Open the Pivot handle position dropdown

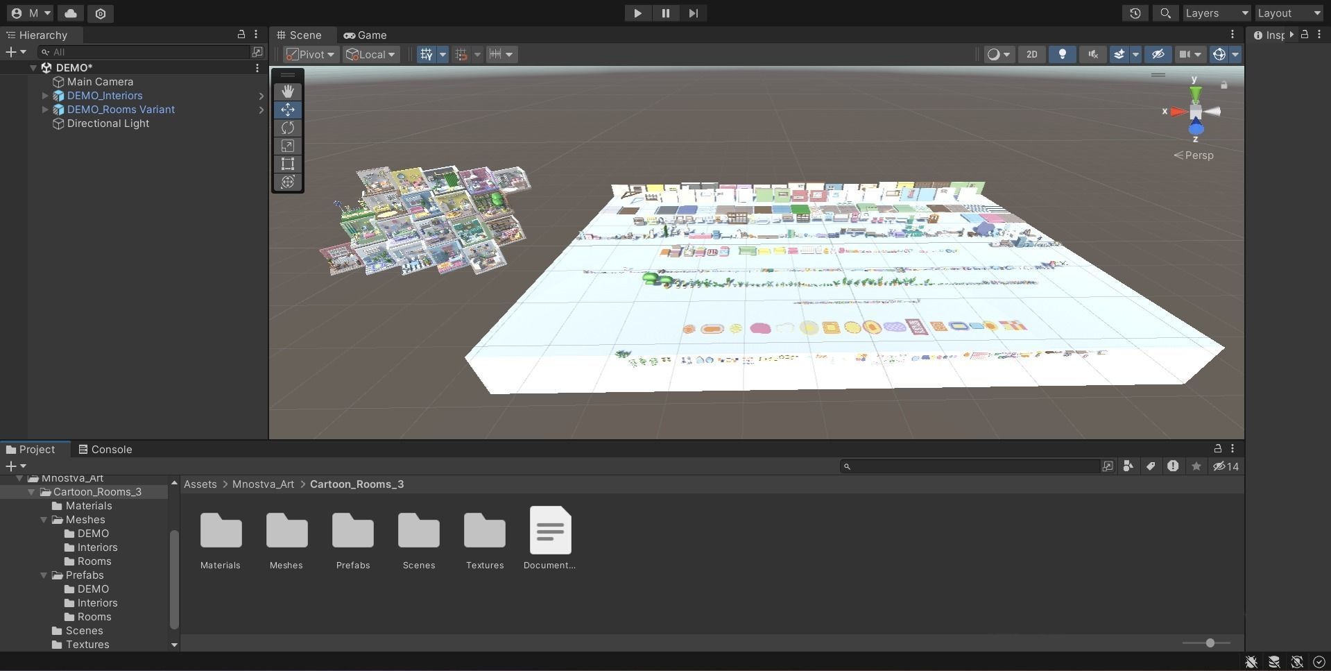tap(311, 54)
